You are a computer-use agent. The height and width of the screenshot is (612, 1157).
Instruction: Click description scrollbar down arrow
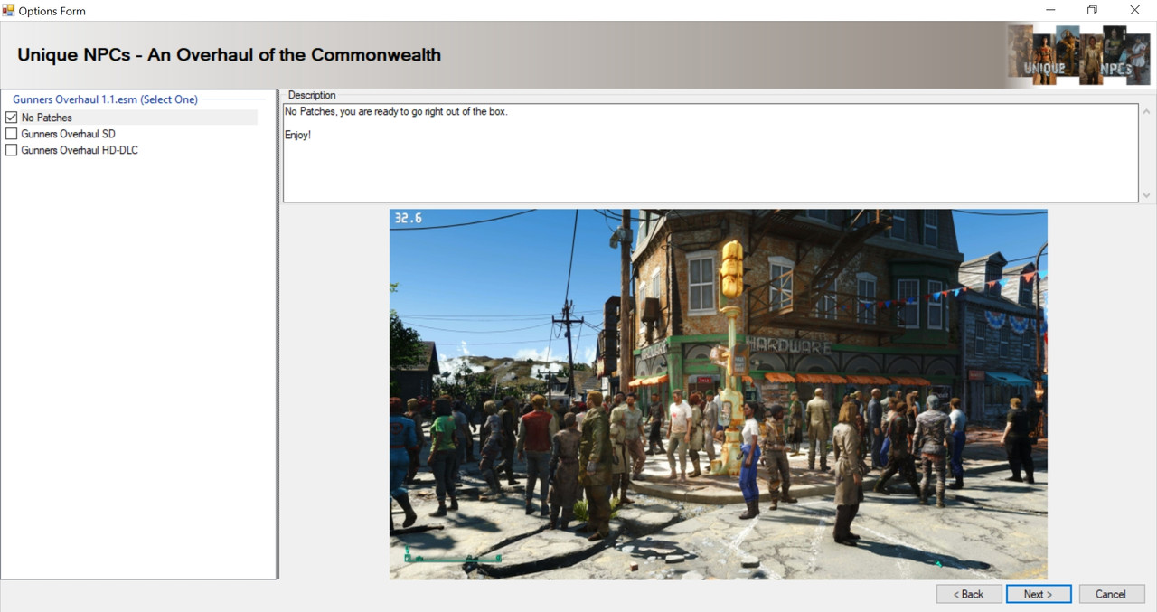coord(1147,195)
